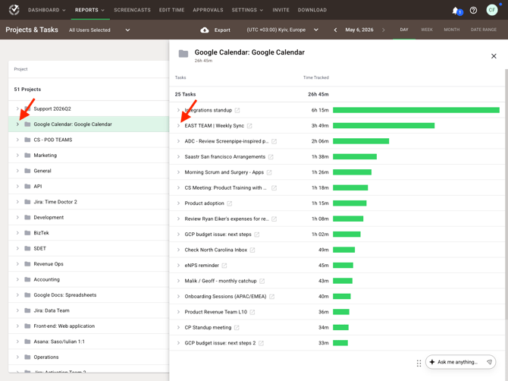The image size is (508, 381).
Task: Click the May 6, 2026 date
Action: (x=359, y=30)
